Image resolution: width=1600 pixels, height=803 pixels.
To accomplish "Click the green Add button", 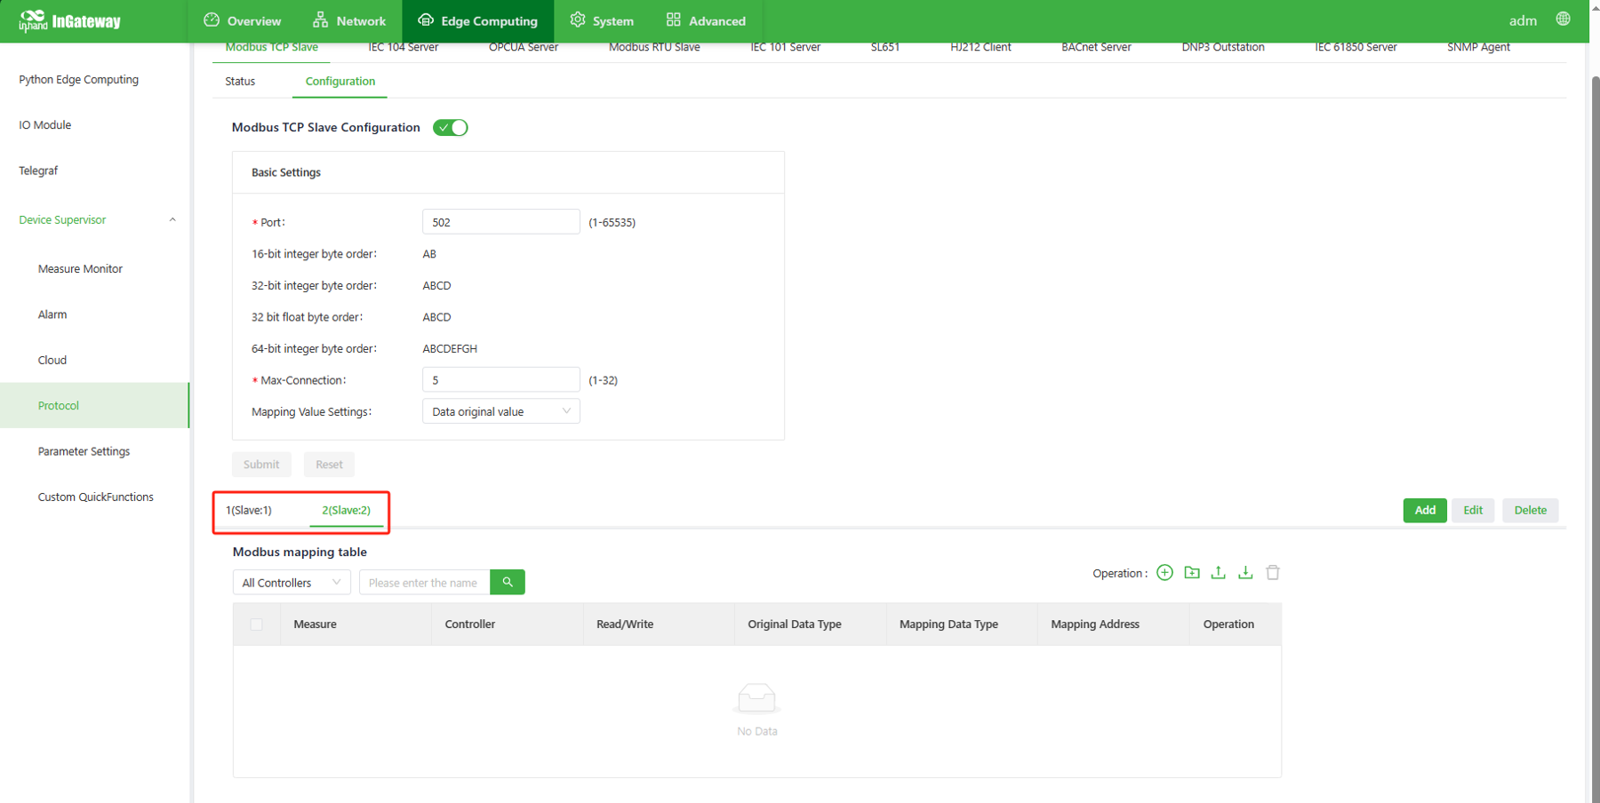I will (1424, 510).
